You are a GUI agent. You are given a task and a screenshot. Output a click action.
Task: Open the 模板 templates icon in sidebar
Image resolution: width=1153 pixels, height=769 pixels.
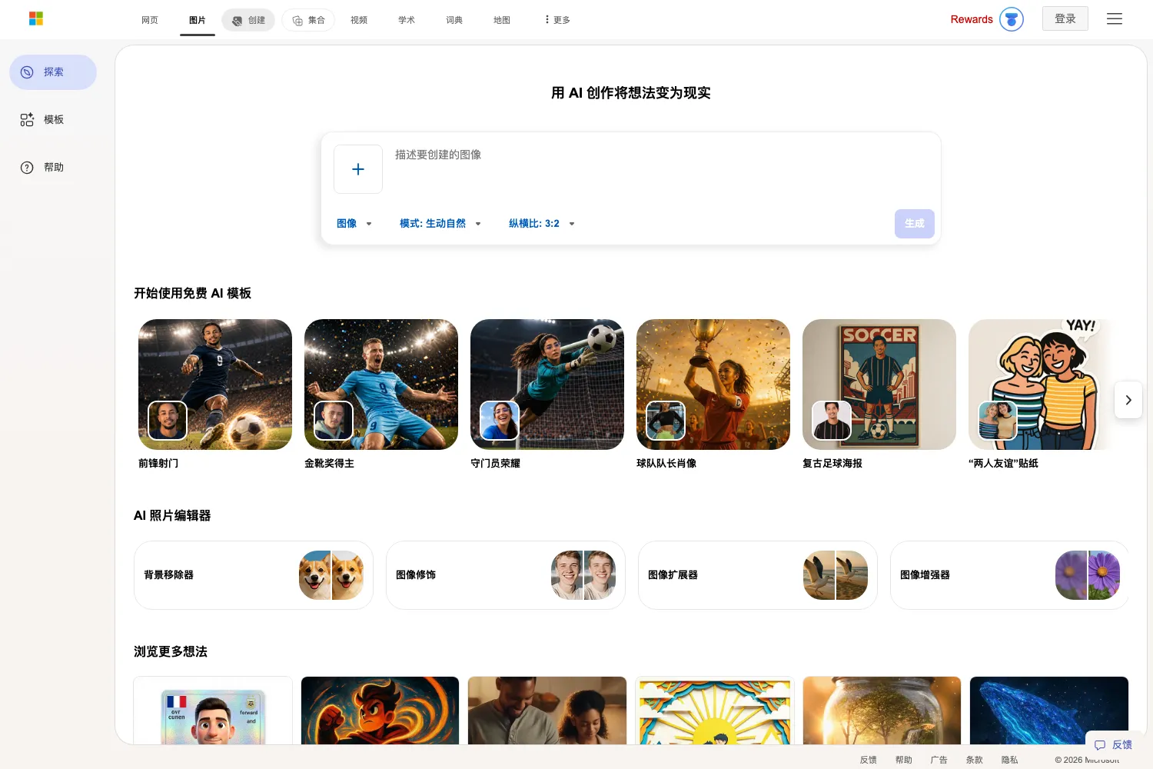(x=27, y=120)
